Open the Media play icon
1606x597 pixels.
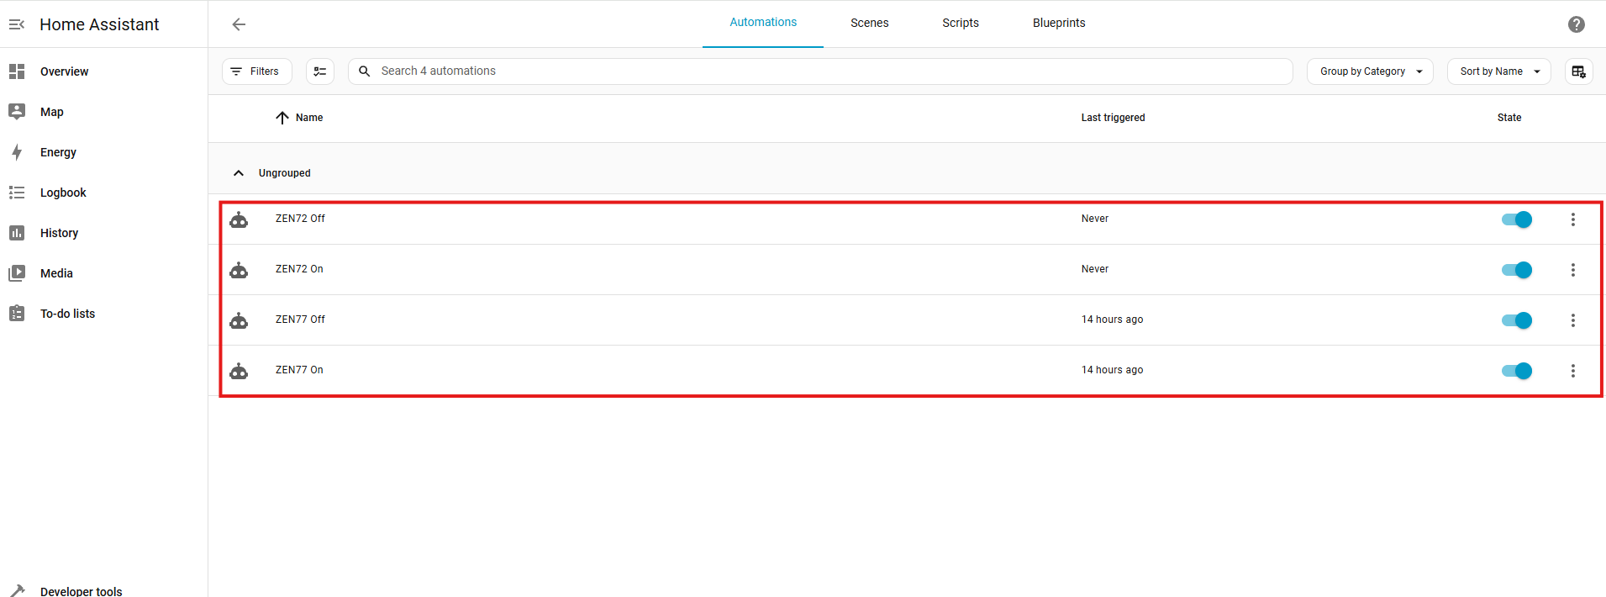coord(17,273)
